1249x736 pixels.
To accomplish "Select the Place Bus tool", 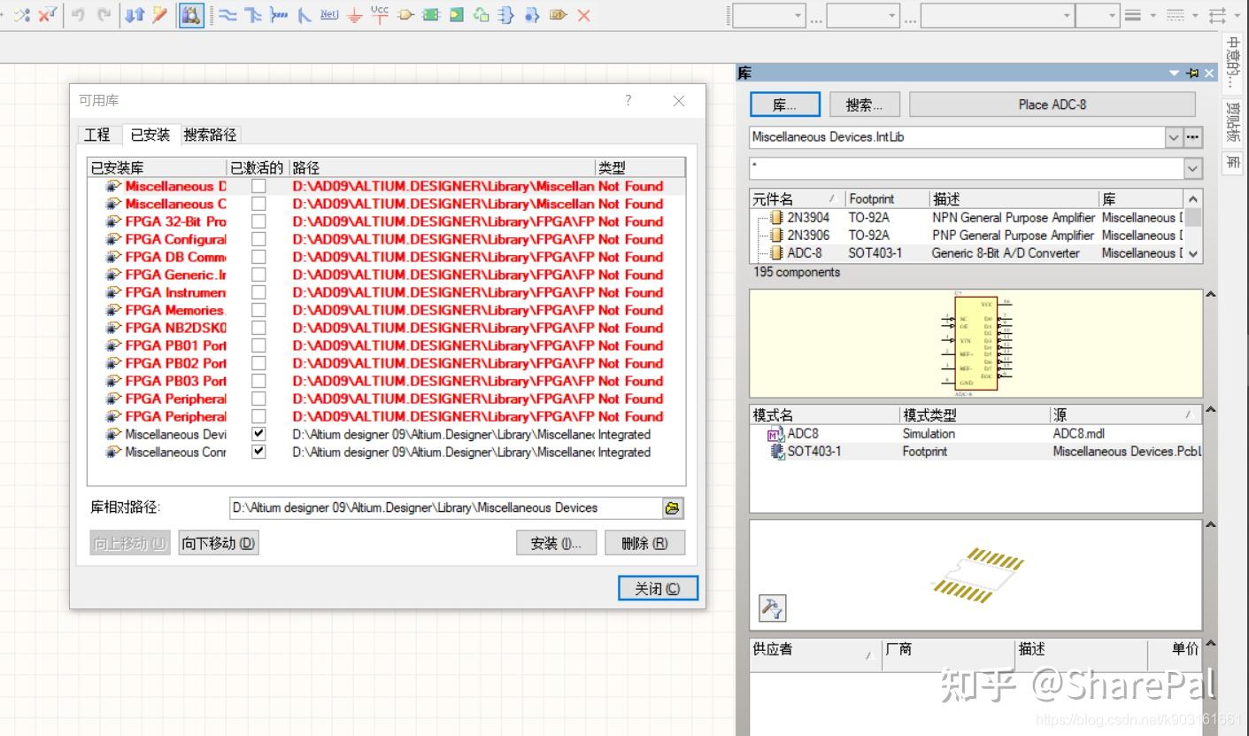I will pyautogui.click(x=254, y=15).
